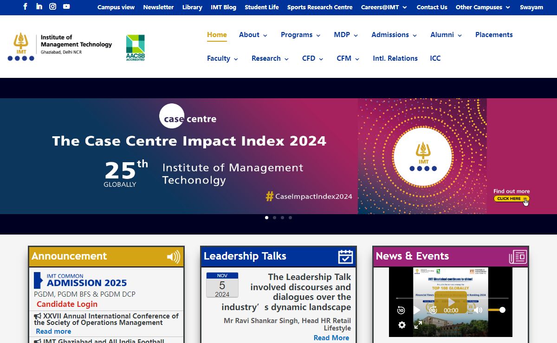Image resolution: width=557 pixels, height=343 pixels.
Task: Adjust the video volume slider
Action: (x=496, y=310)
